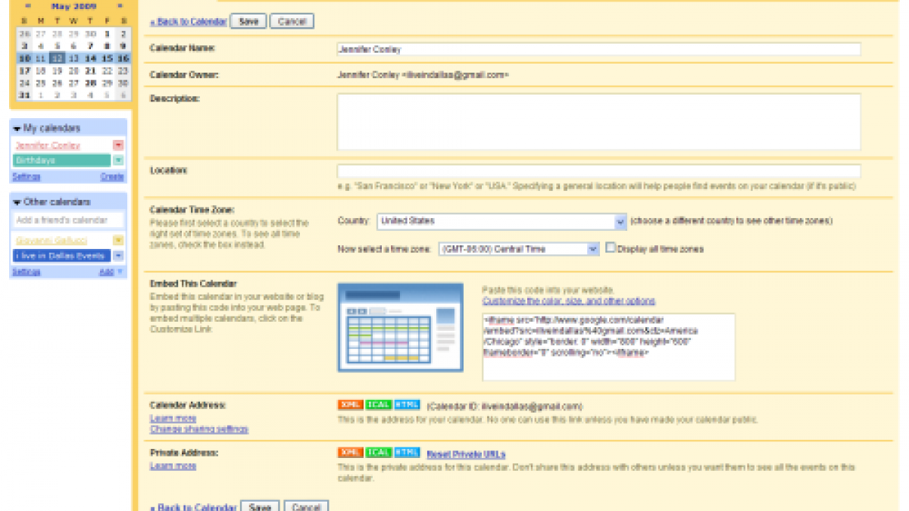Click the HTML icon under Private Address

pos(407,453)
